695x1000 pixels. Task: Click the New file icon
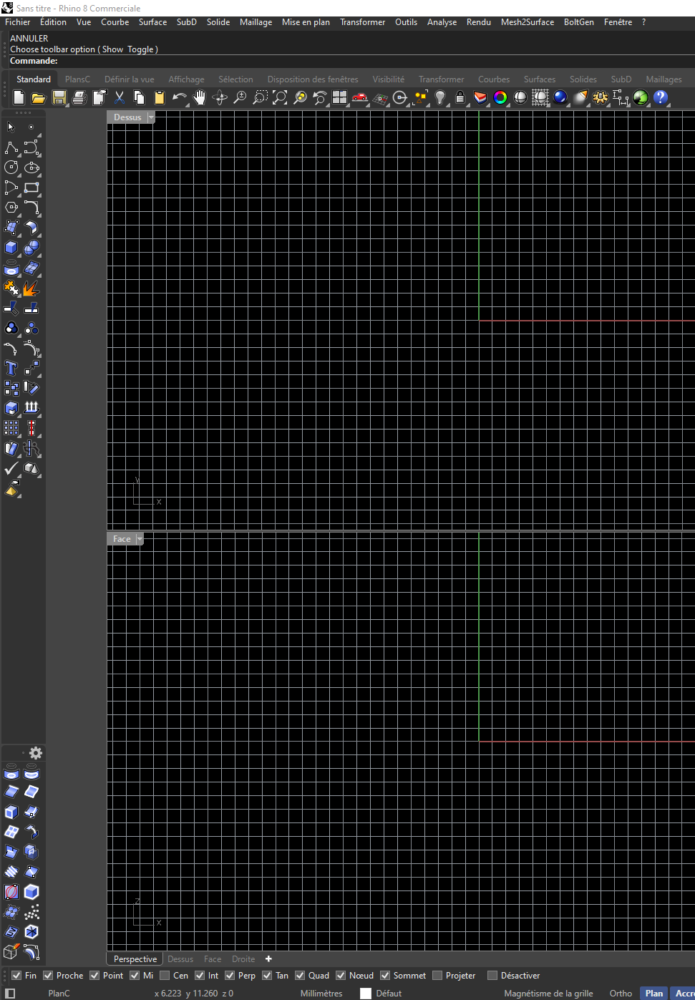click(x=19, y=97)
